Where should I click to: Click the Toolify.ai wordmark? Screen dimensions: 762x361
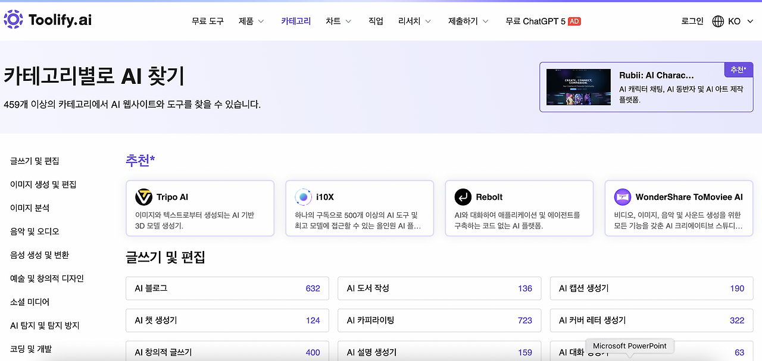point(60,20)
